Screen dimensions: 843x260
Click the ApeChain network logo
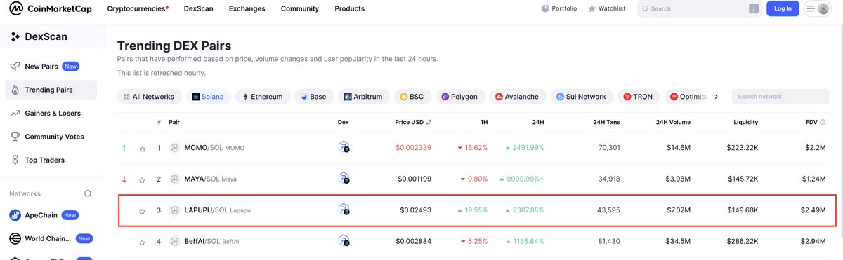click(x=15, y=215)
